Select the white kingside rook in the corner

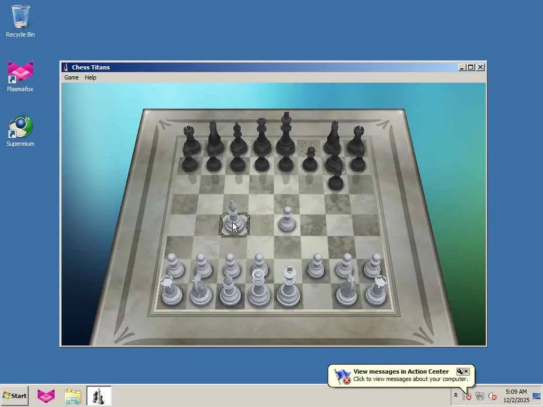point(376,291)
